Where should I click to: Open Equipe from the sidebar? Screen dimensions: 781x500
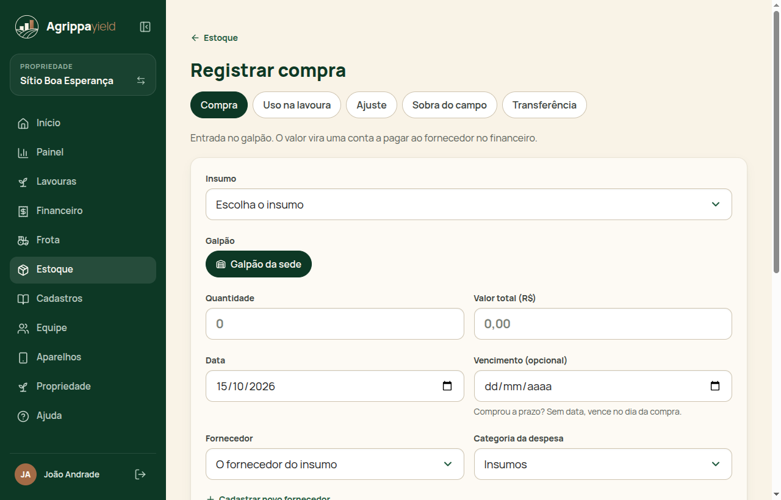tap(83, 328)
